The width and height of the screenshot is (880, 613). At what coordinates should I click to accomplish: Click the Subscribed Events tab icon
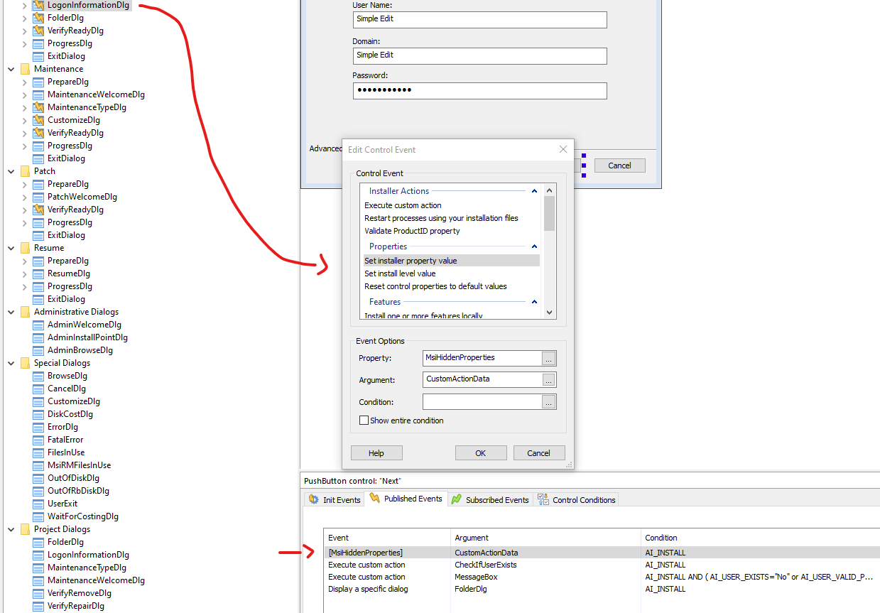coord(457,500)
